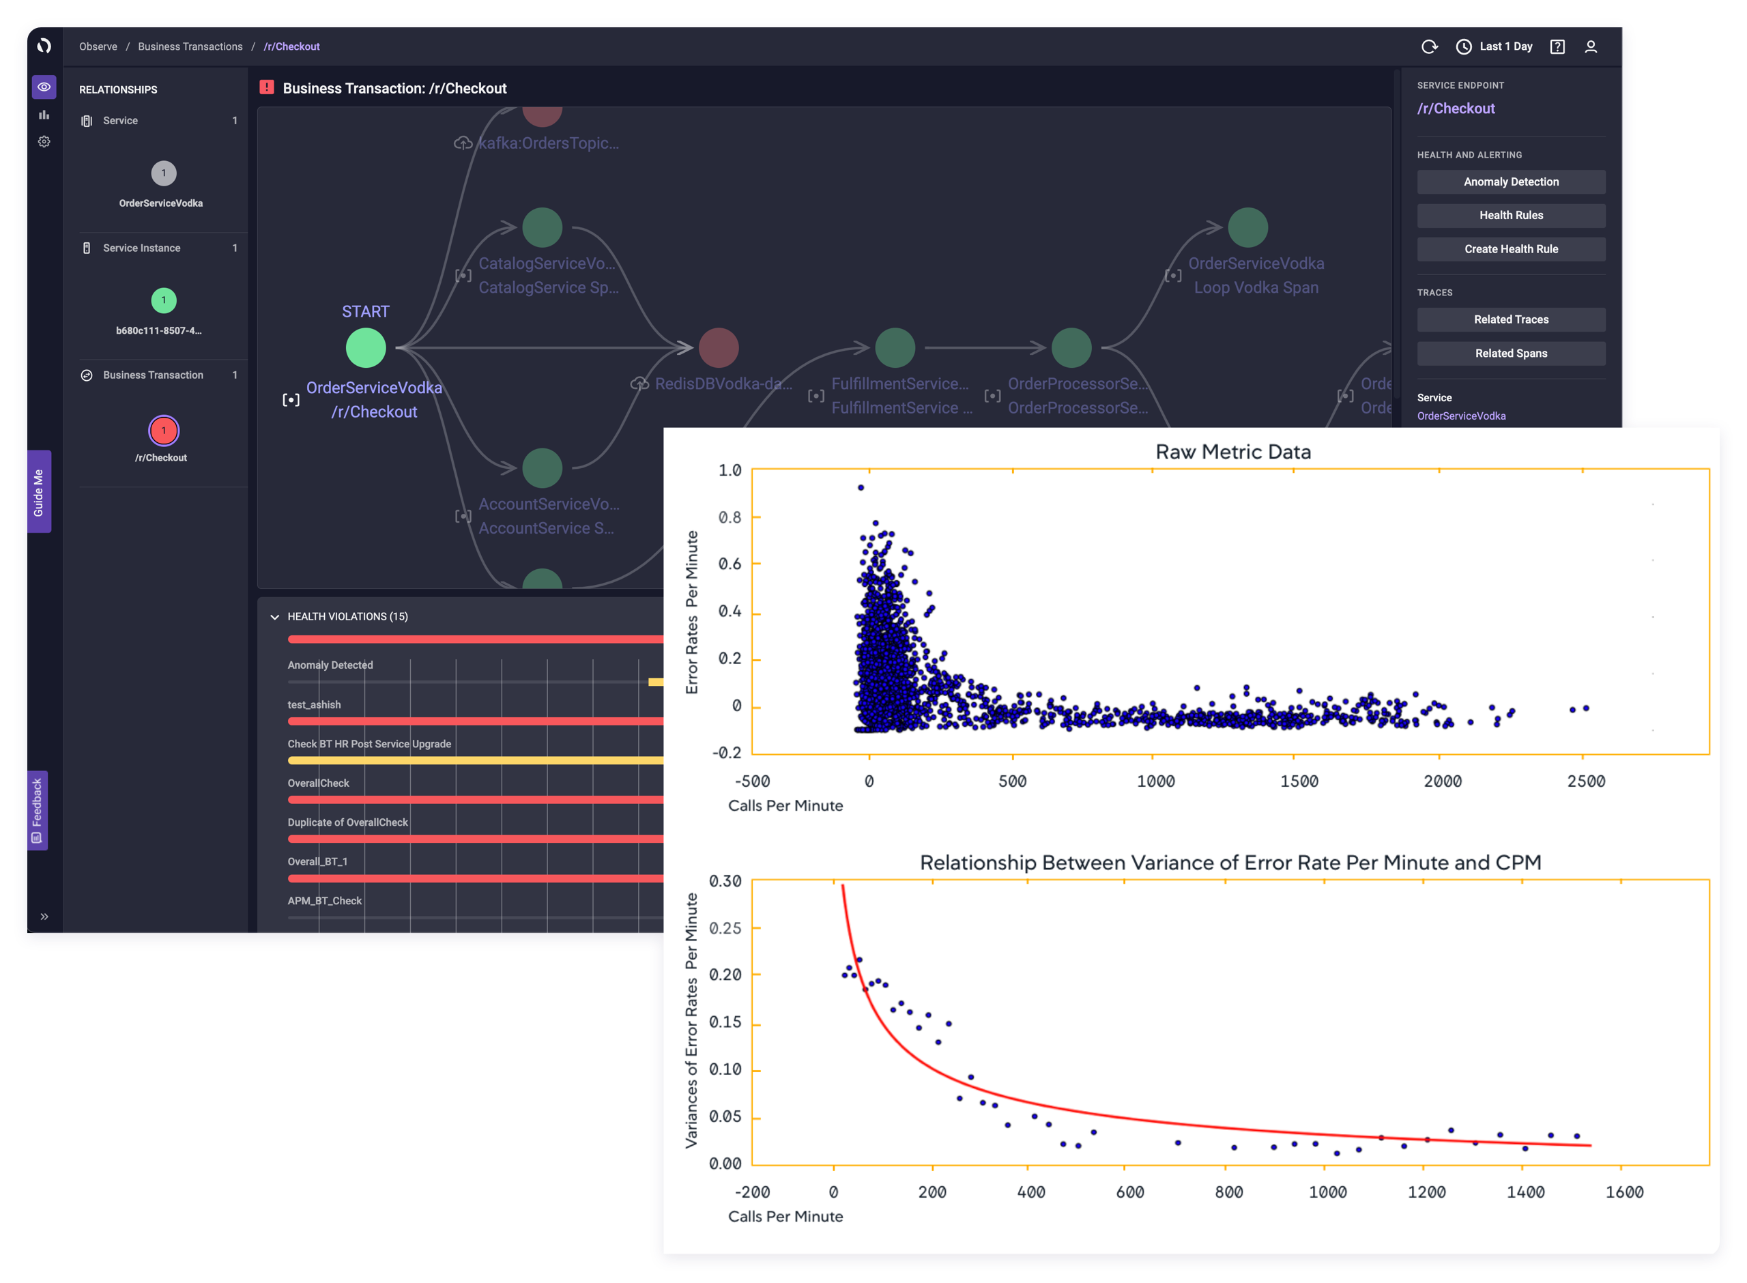Viewport: 1747px width, 1283px height.
Task: Click the yellow Anomaly Detected timeline marker
Action: (656, 682)
